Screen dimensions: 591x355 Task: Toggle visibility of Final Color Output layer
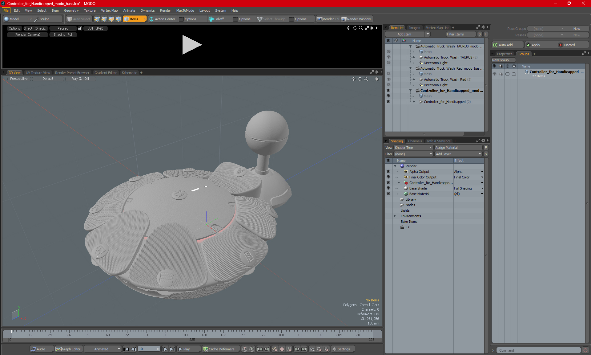pyautogui.click(x=388, y=177)
